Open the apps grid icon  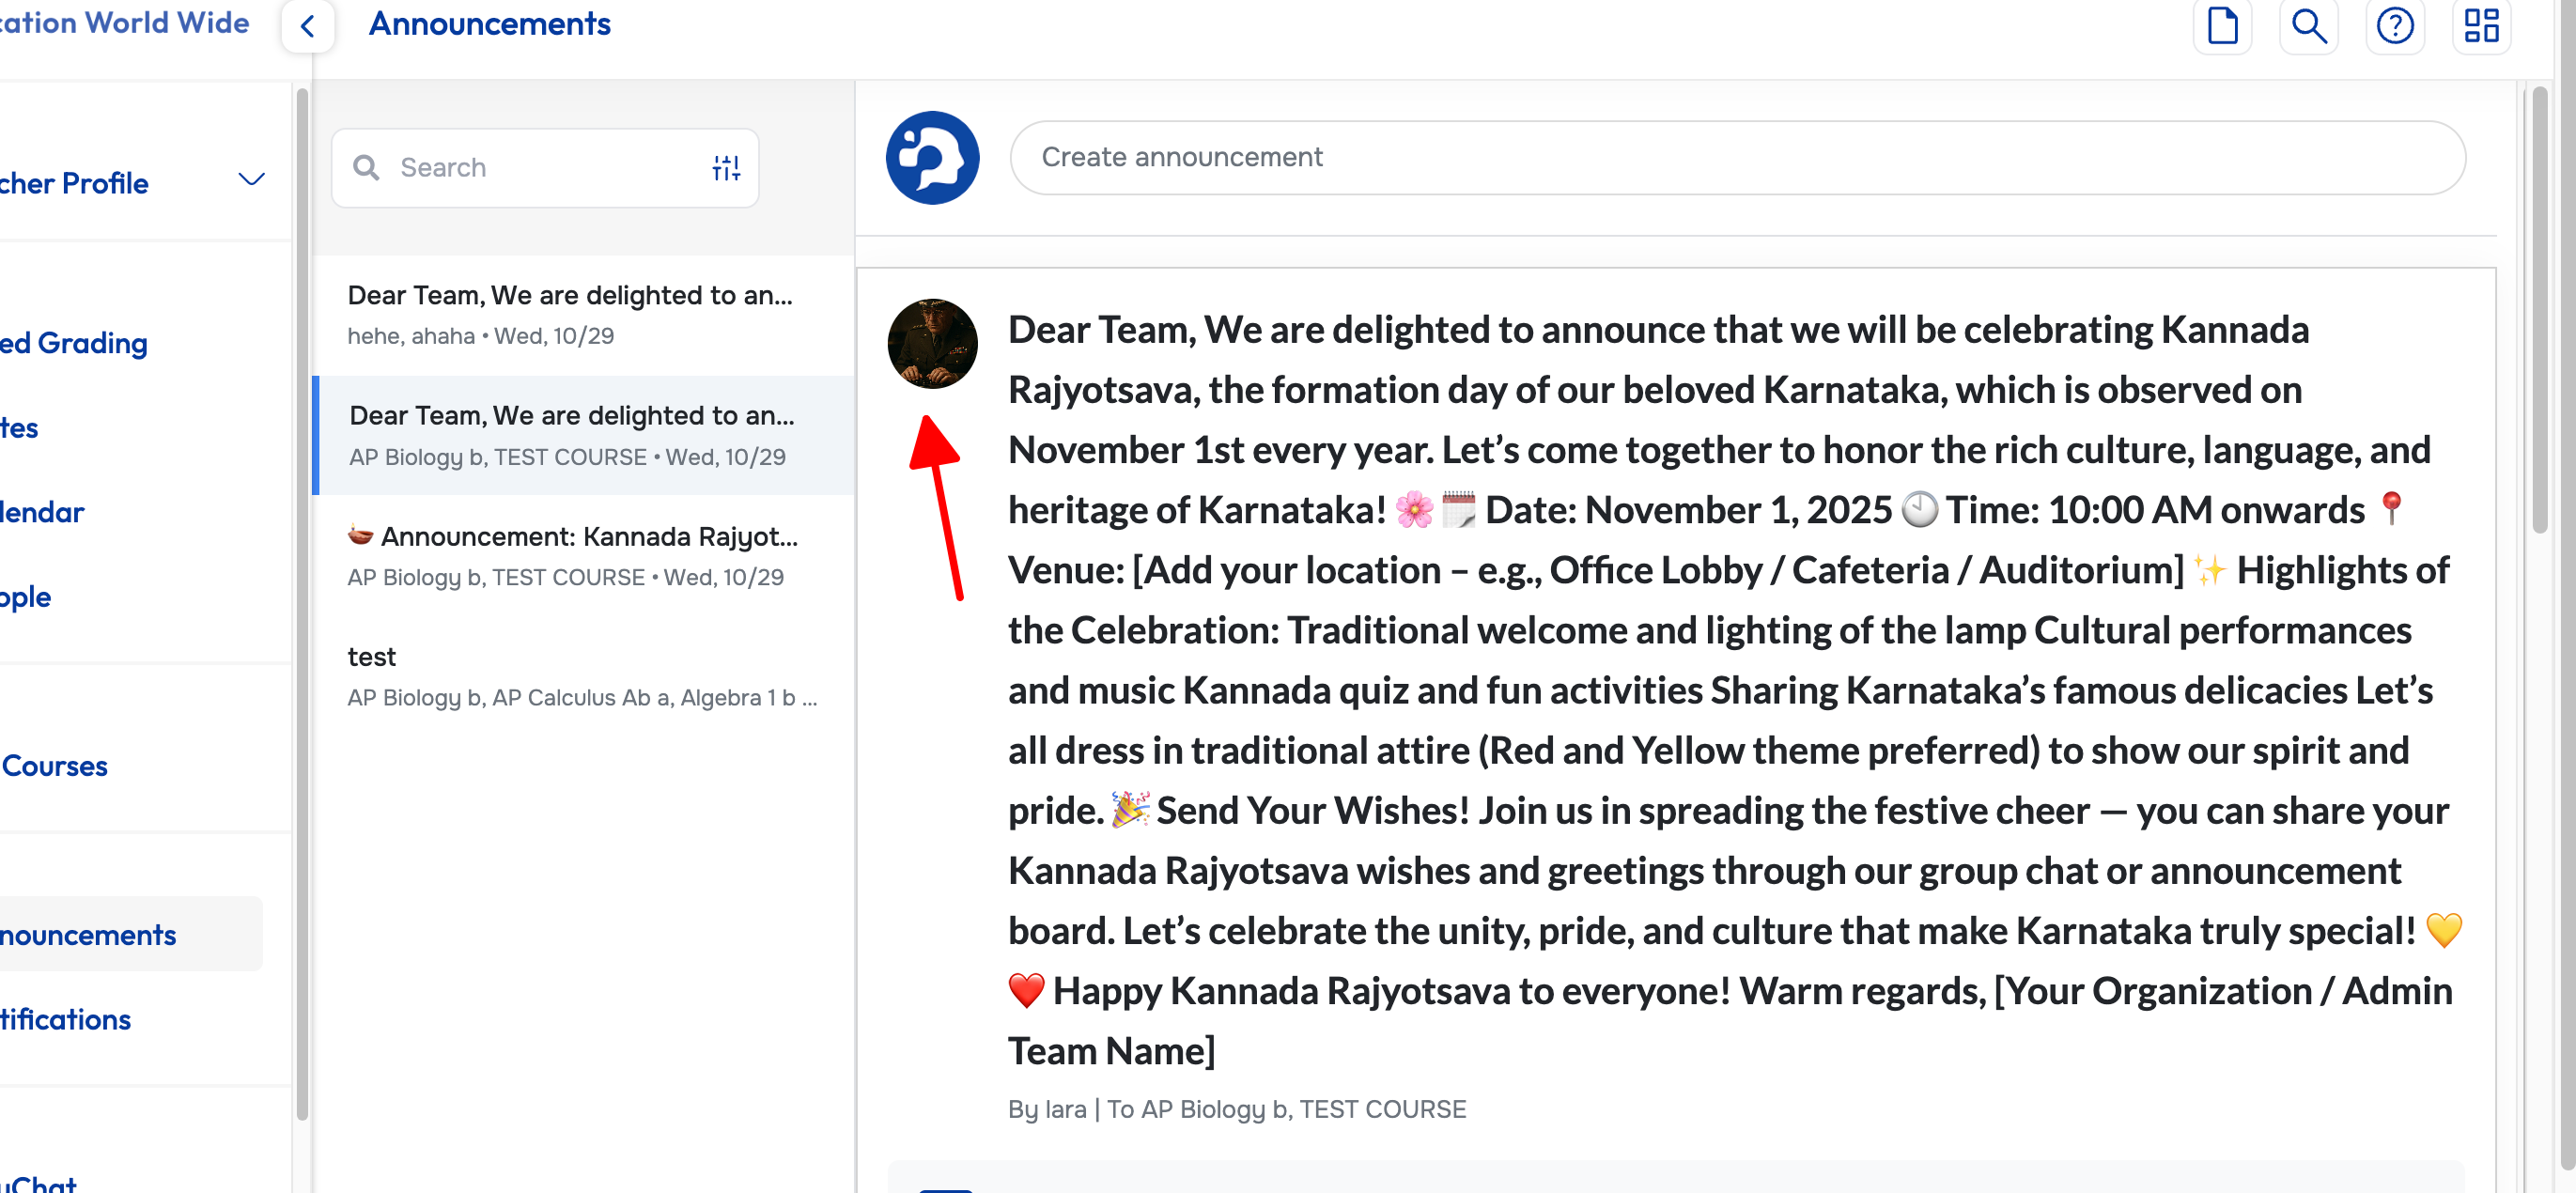point(2480,26)
